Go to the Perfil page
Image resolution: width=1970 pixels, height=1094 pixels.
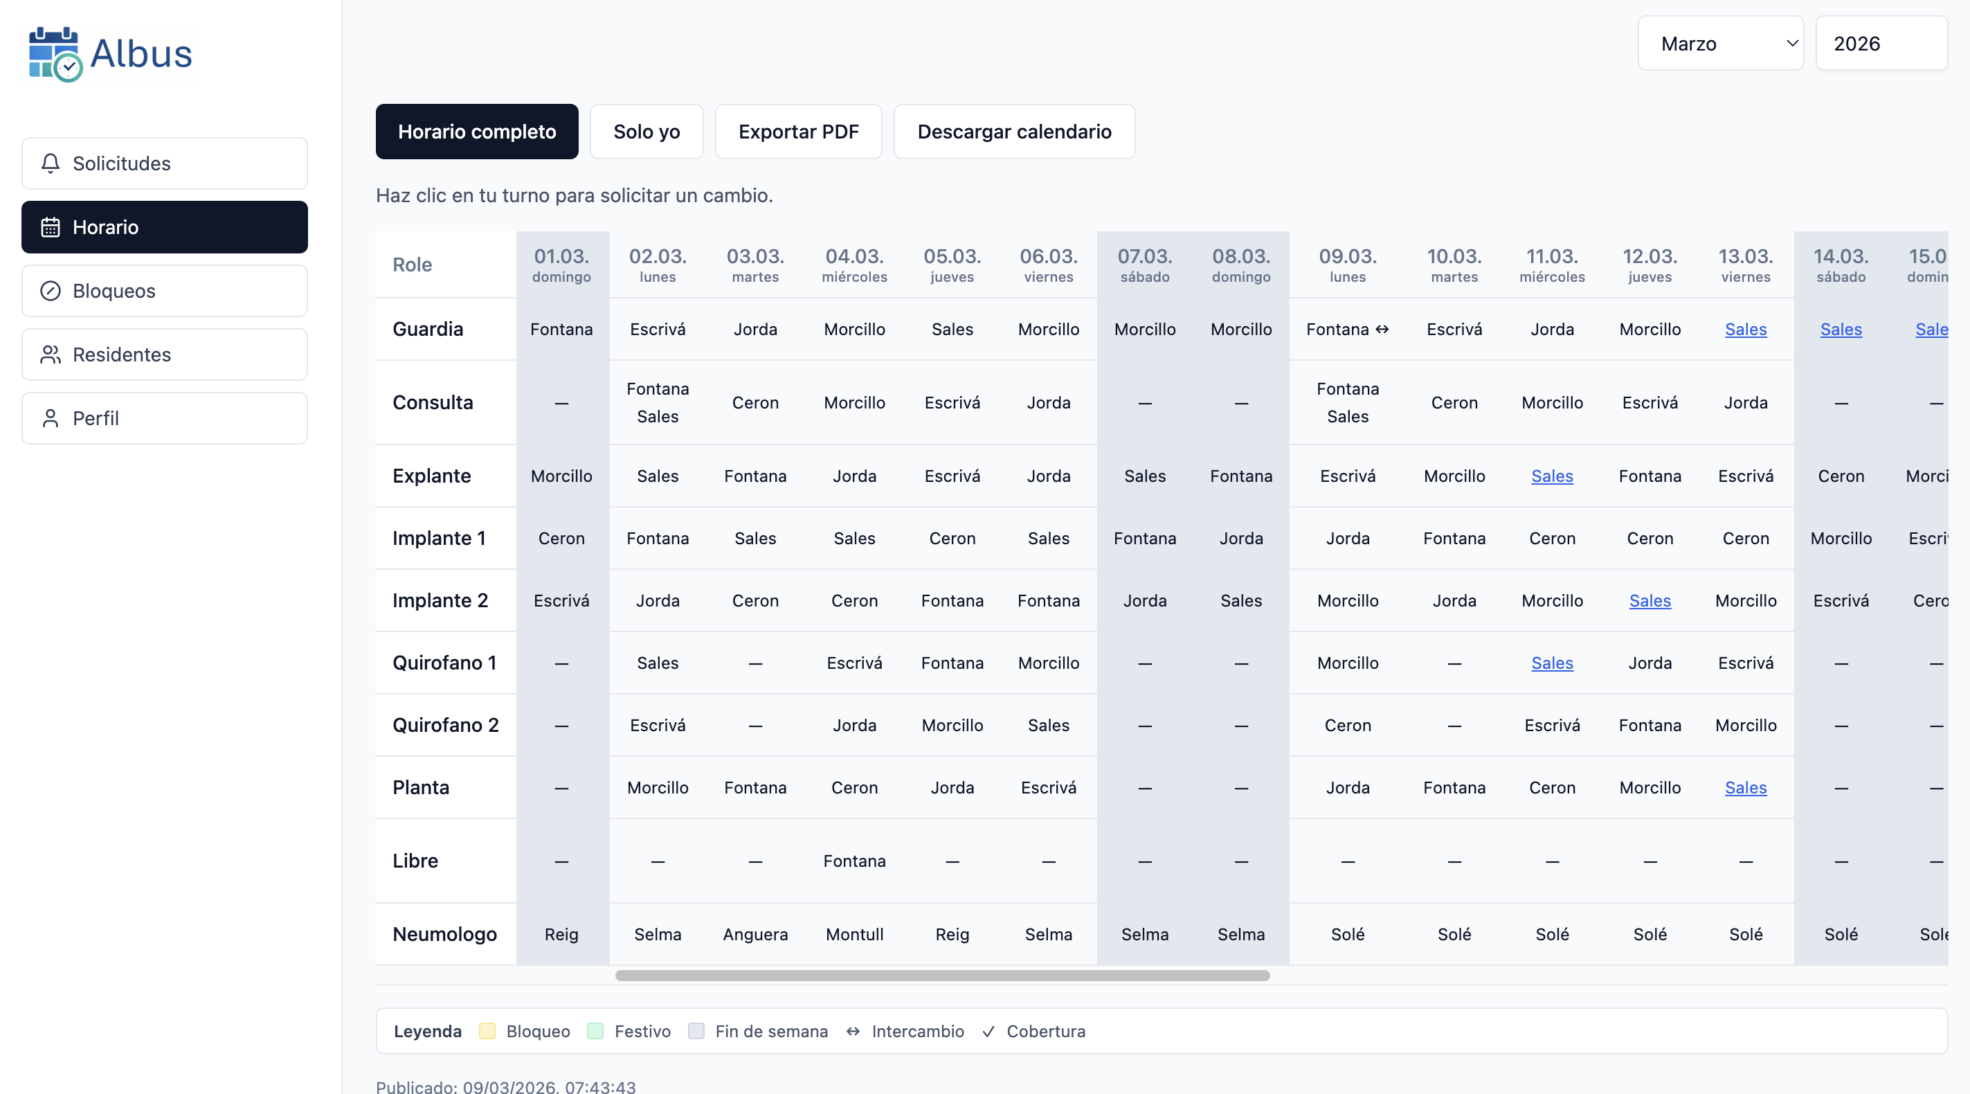pos(165,418)
